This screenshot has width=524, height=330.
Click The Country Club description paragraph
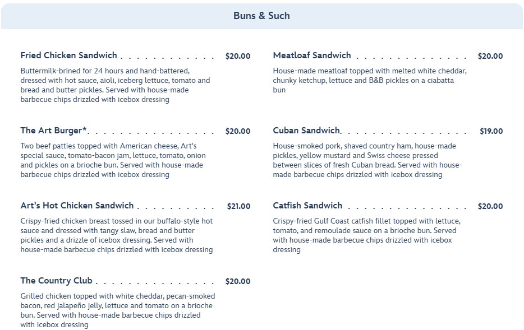(x=117, y=310)
